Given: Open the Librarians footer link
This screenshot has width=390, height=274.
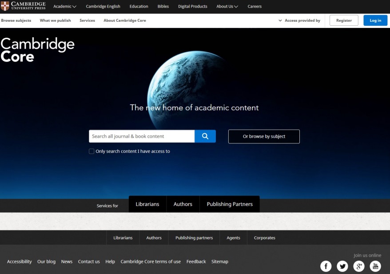Looking at the screenshot, I should [x=123, y=238].
